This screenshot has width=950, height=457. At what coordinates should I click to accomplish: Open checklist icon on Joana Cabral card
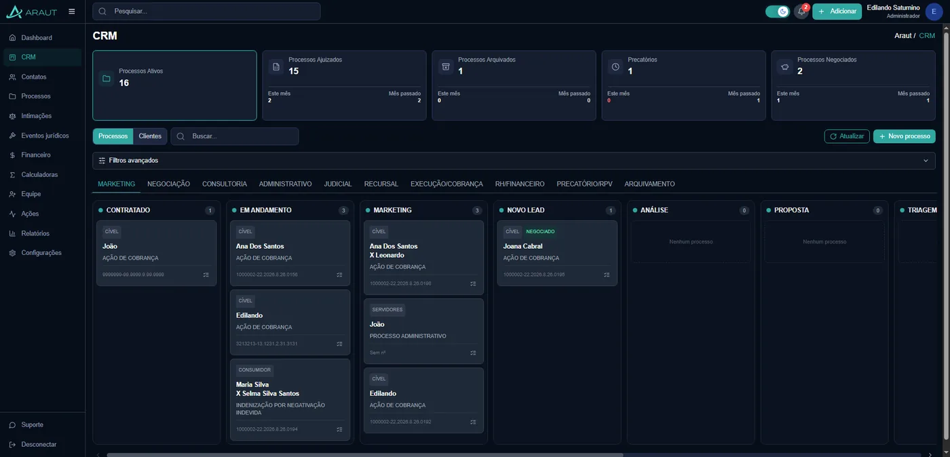[x=607, y=275]
